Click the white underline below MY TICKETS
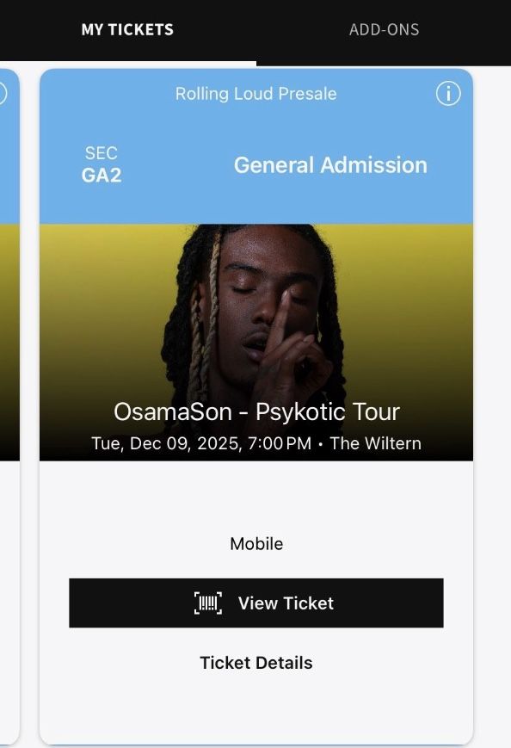Viewport: 511px width, 748px height. click(x=127, y=63)
